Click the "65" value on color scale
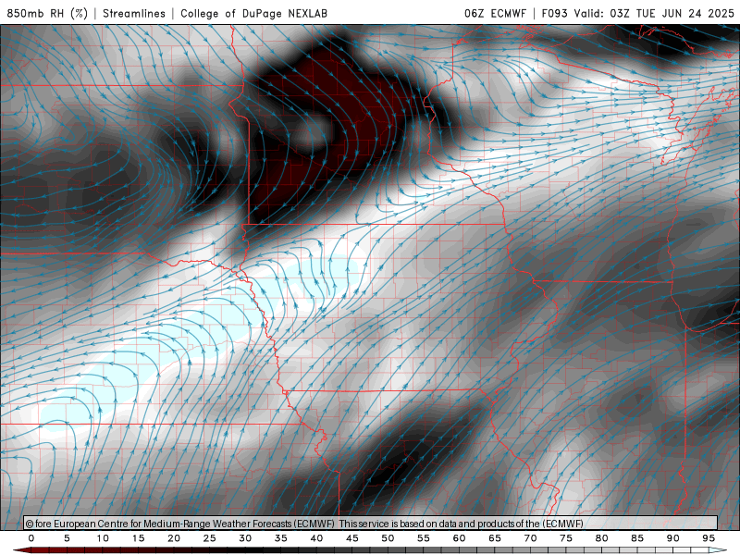740x555 pixels. [x=495, y=538]
